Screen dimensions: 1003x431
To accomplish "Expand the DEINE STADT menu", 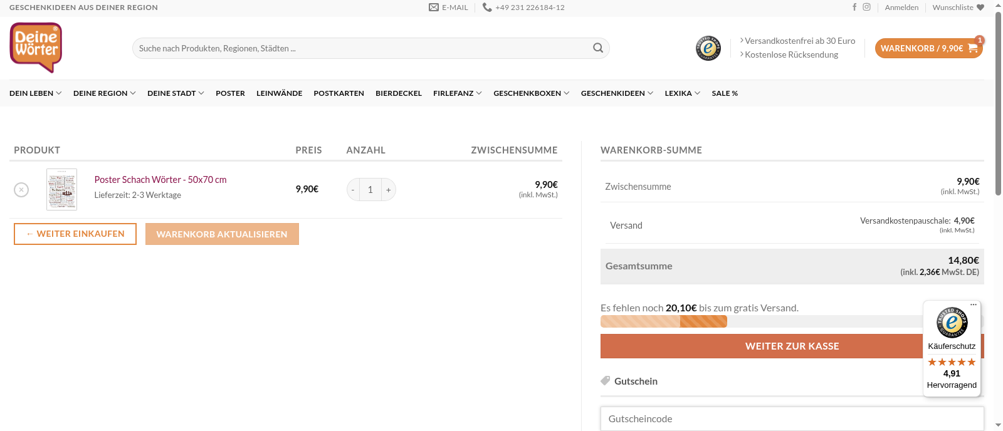I will 176,93.
